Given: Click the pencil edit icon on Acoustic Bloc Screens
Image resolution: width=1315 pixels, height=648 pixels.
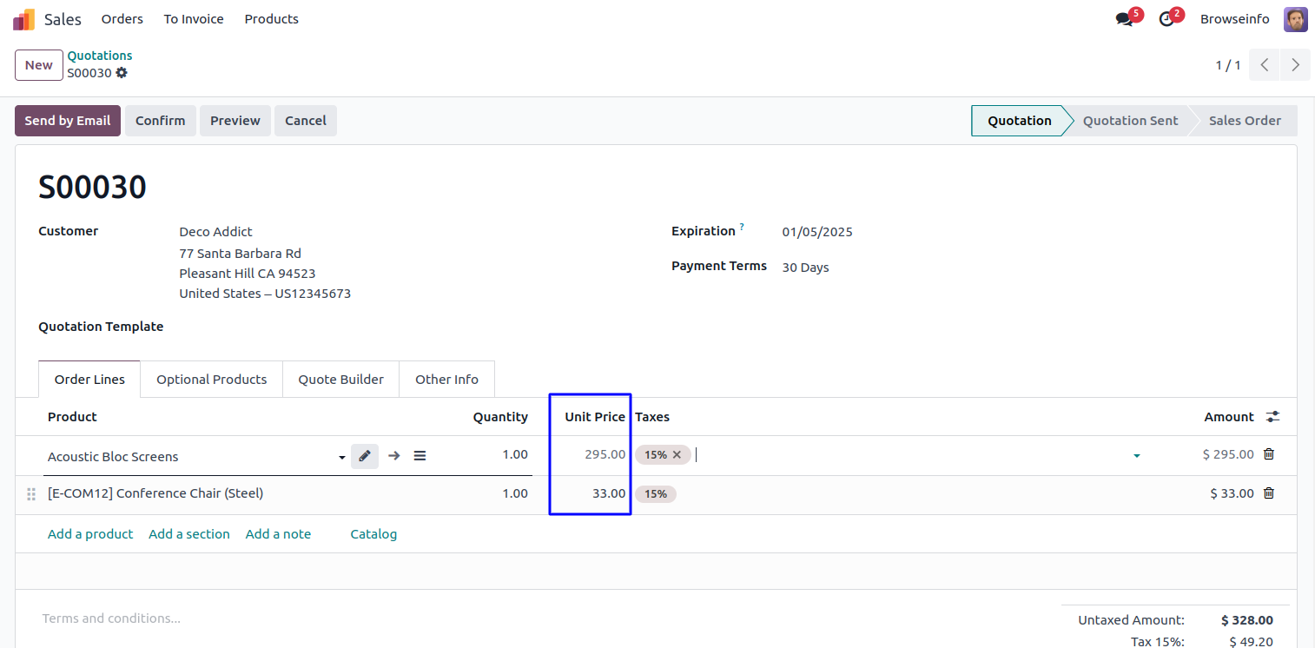Looking at the screenshot, I should (x=365, y=456).
